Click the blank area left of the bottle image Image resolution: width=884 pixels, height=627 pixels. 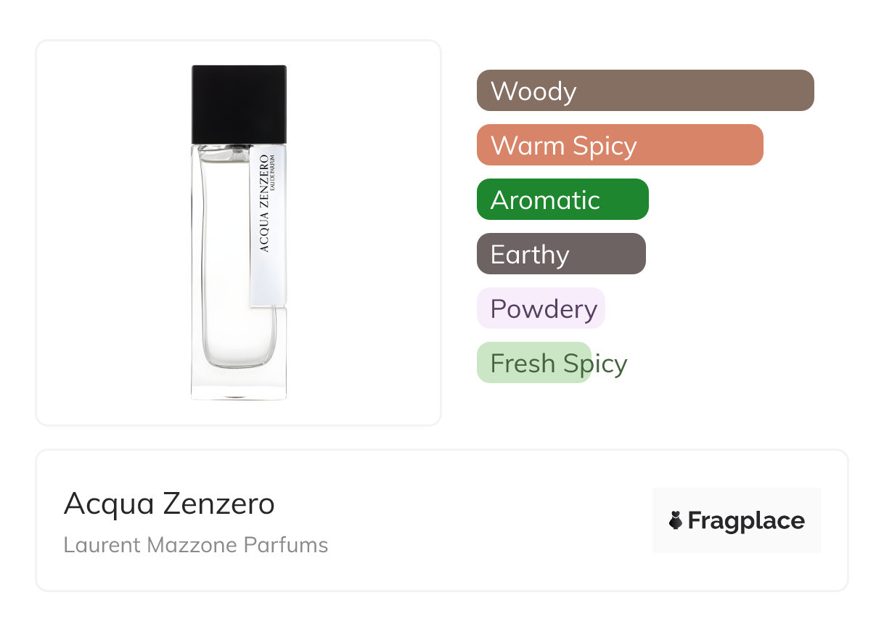[109, 232]
